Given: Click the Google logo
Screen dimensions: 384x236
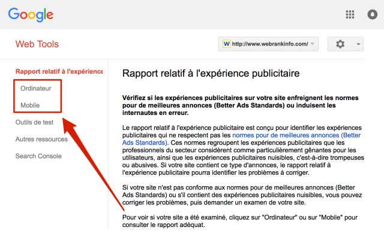Looking at the screenshot, I should 31,14.
